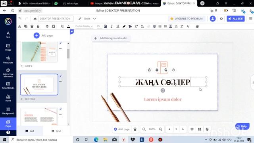
Task: Open the Draft status dropdown
Action: coord(87,19)
